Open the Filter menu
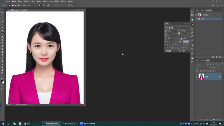This screenshot has height=126, width=224. pyautogui.click(x=45, y=1)
